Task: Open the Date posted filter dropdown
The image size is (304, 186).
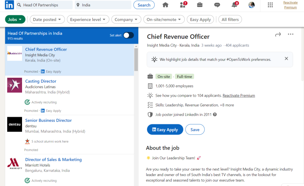Action: (x=47, y=19)
